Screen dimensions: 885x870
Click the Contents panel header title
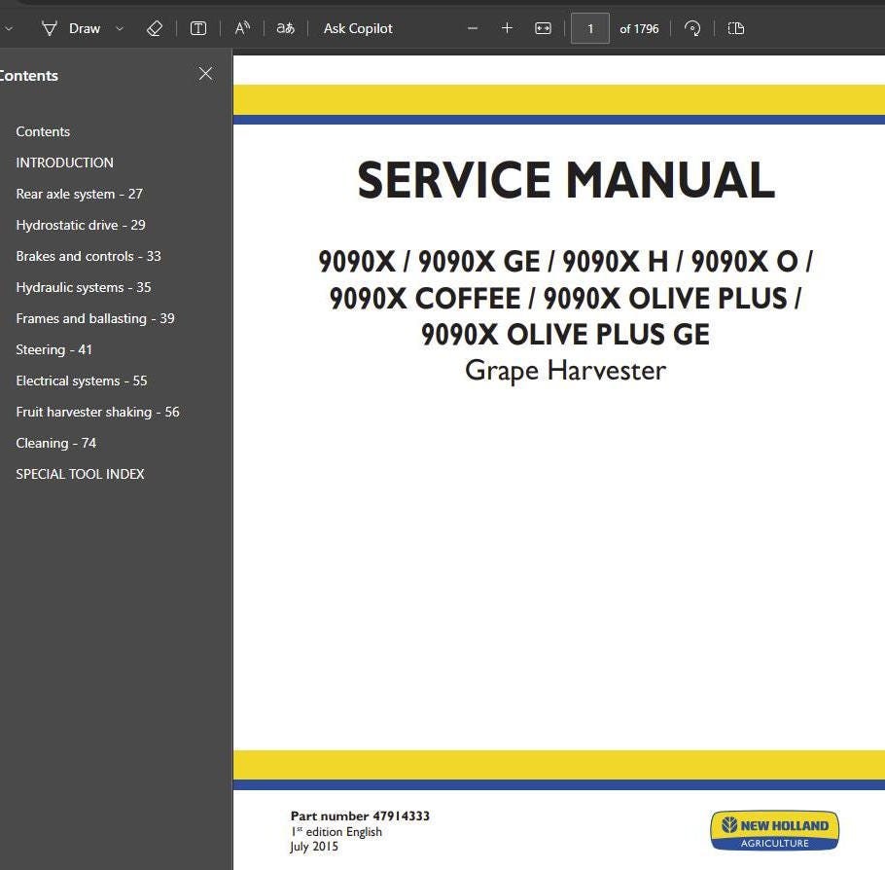pos(28,76)
